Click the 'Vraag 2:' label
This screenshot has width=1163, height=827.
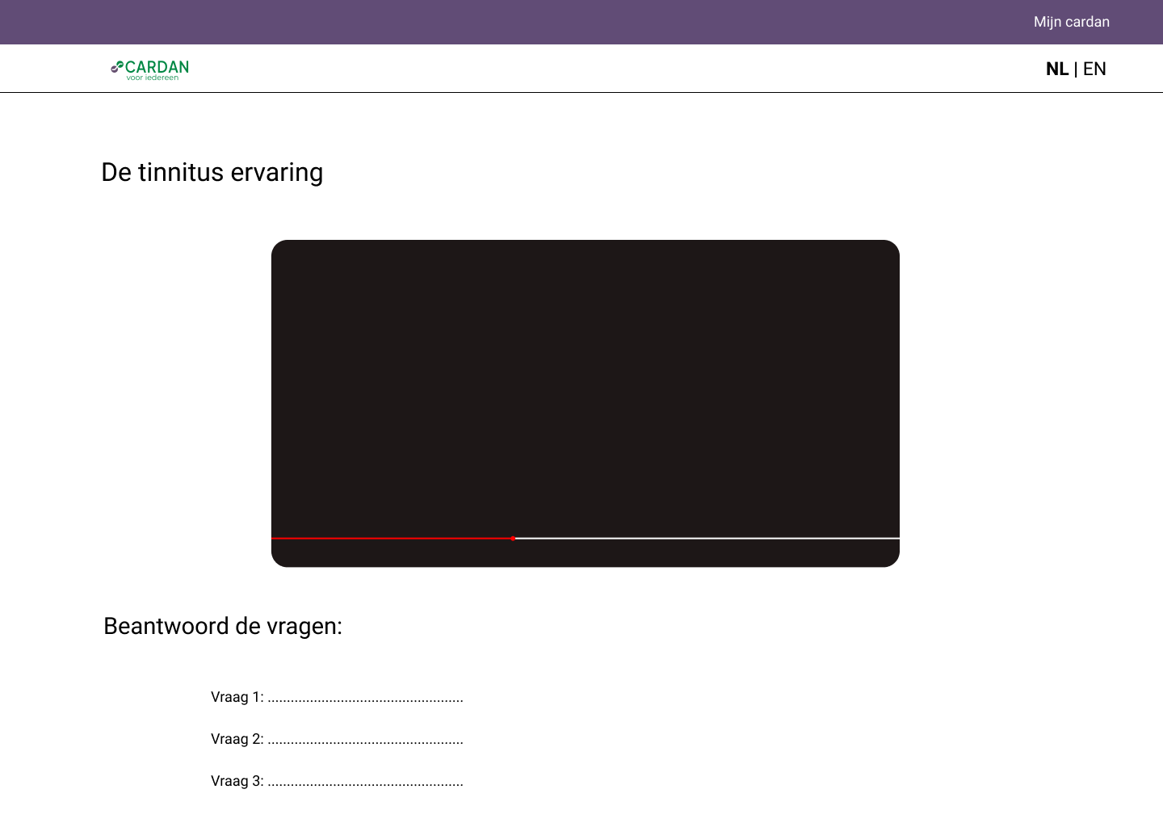[x=237, y=739]
